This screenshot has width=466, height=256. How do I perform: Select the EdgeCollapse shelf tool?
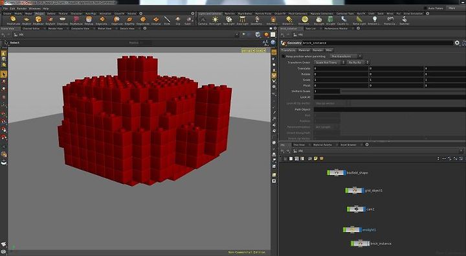tap(102, 21)
